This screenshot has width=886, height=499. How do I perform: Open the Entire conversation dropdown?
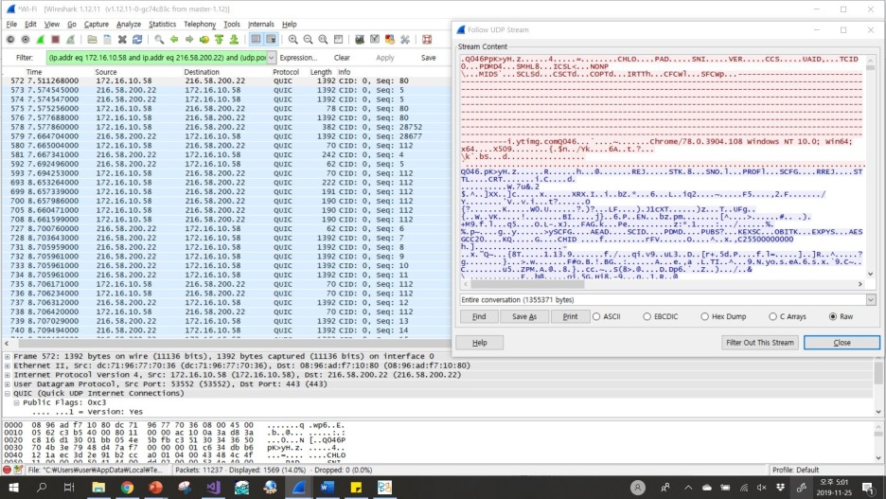871,300
